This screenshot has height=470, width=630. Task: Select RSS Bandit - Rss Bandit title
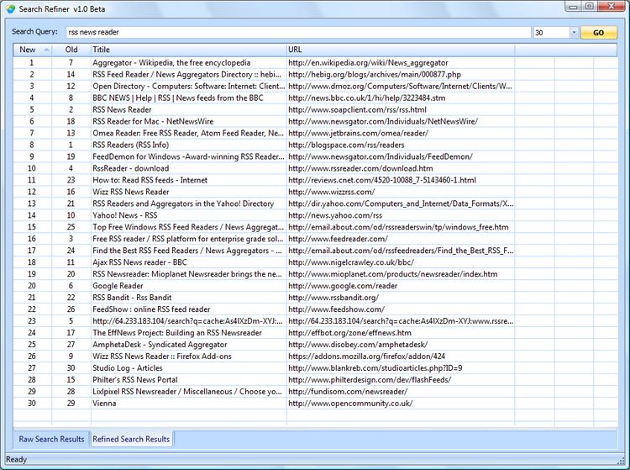(x=132, y=297)
